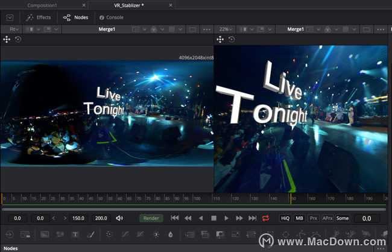This screenshot has height=252, width=392.
Task: Expand sub-view options arrow in right viewer
Action: [x=270, y=30]
